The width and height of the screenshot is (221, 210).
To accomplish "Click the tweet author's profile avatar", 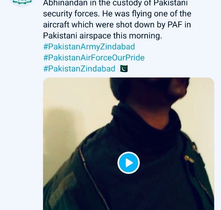I will 22,3.
